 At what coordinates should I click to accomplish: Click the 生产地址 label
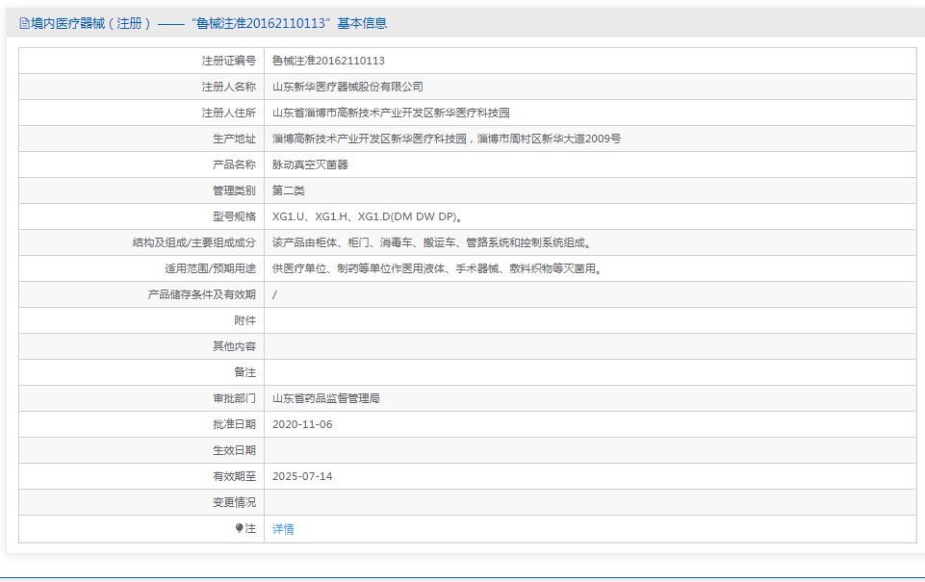(x=234, y=139)
